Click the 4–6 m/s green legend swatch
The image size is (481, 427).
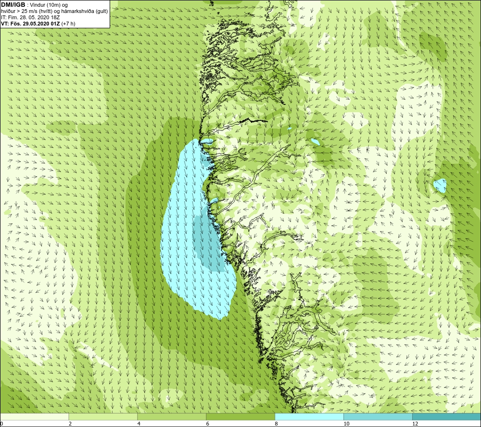[x=172, y=416]
